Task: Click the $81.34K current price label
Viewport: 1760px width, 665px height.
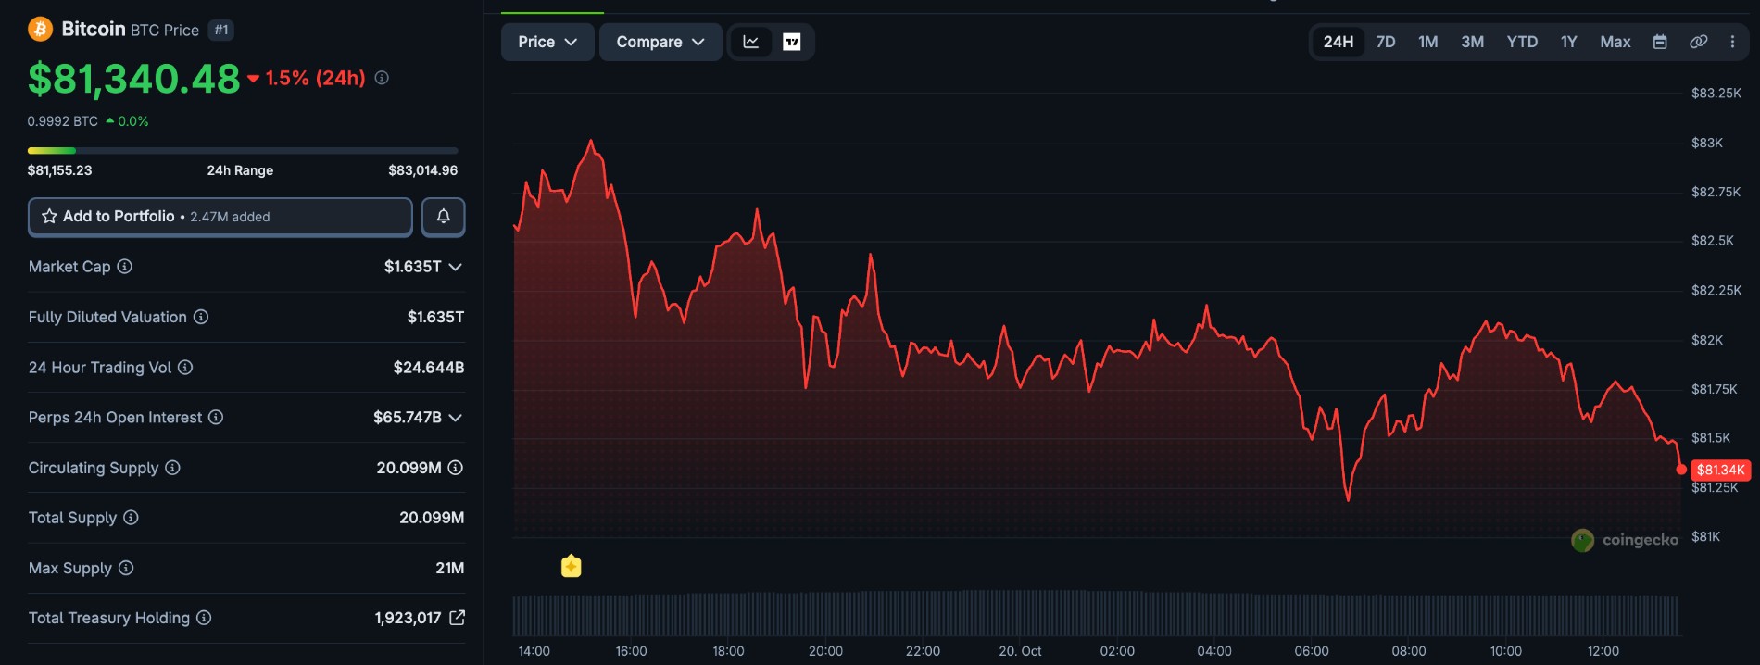Action: 1720,470
